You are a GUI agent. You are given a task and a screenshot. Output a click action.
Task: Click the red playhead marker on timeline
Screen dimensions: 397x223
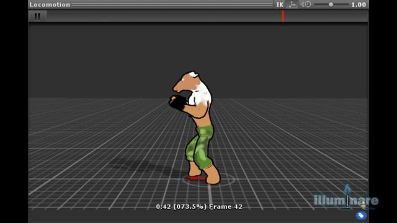pos(283,16)
